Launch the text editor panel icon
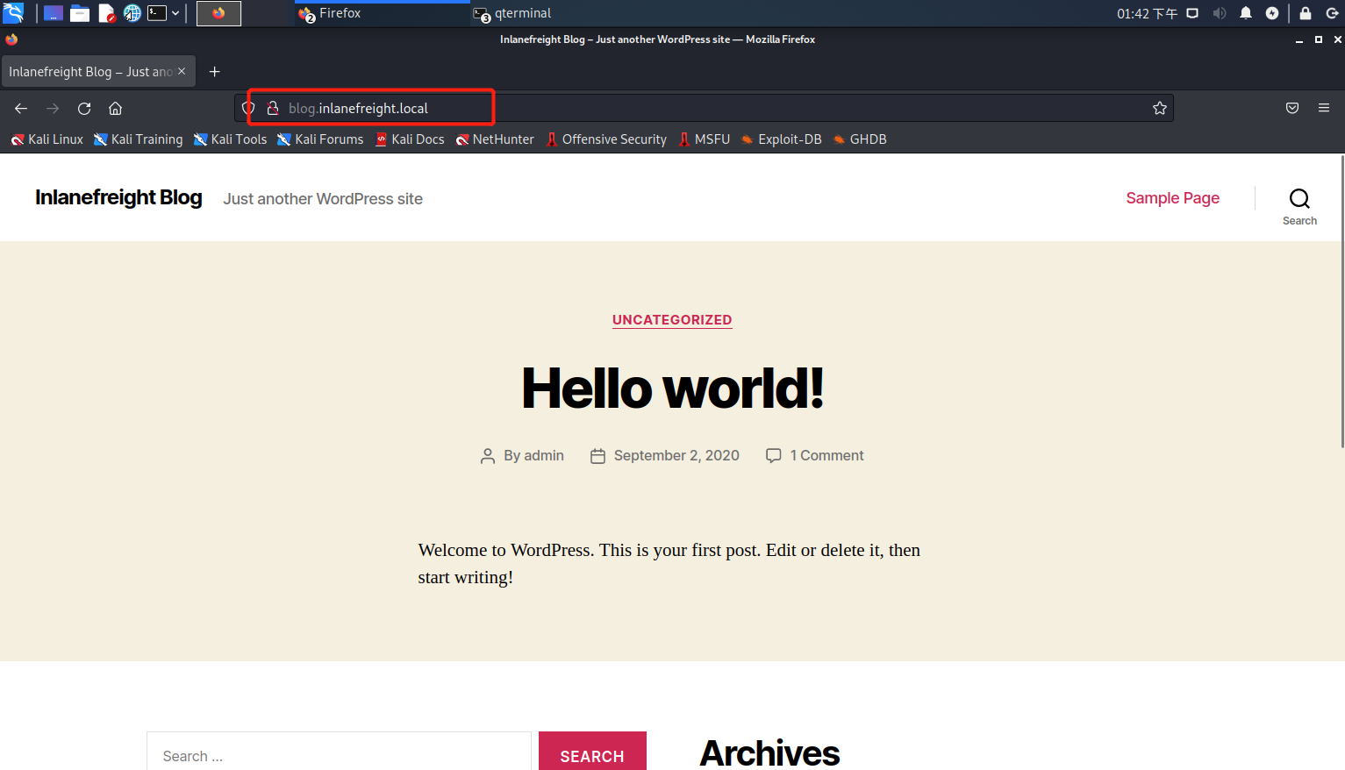 point(107,13)
